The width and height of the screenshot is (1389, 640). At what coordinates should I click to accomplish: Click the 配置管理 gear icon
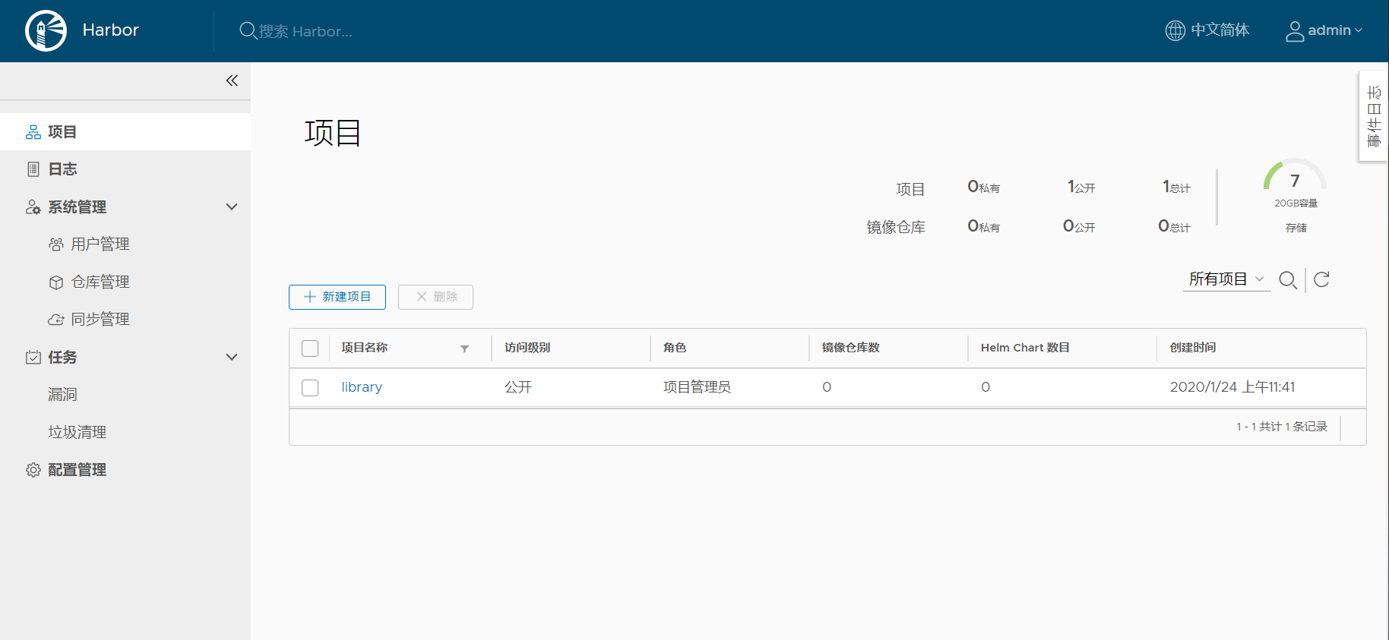[x=33, y=470]
